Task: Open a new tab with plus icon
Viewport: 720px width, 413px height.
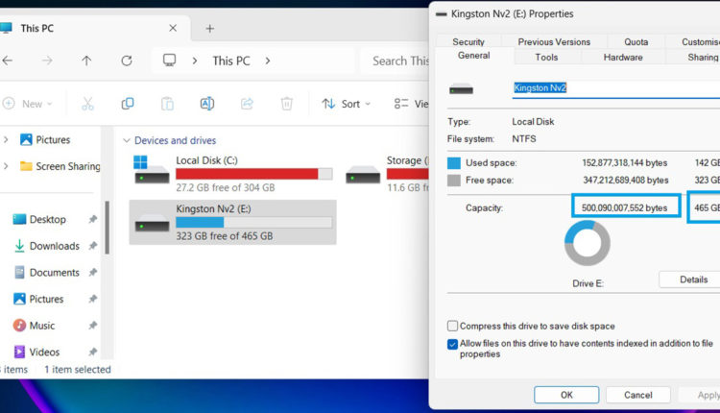Action: pos(210,29)
